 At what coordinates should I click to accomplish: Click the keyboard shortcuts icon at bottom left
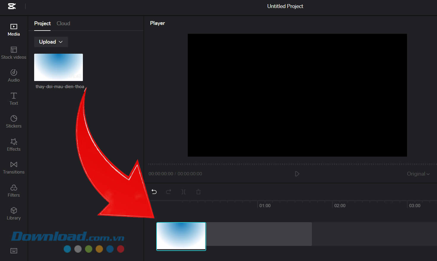coord(13,251)
